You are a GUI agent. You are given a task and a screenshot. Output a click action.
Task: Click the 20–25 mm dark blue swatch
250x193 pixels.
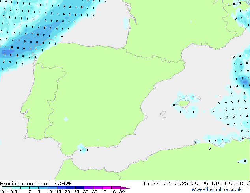click(70, 188)
